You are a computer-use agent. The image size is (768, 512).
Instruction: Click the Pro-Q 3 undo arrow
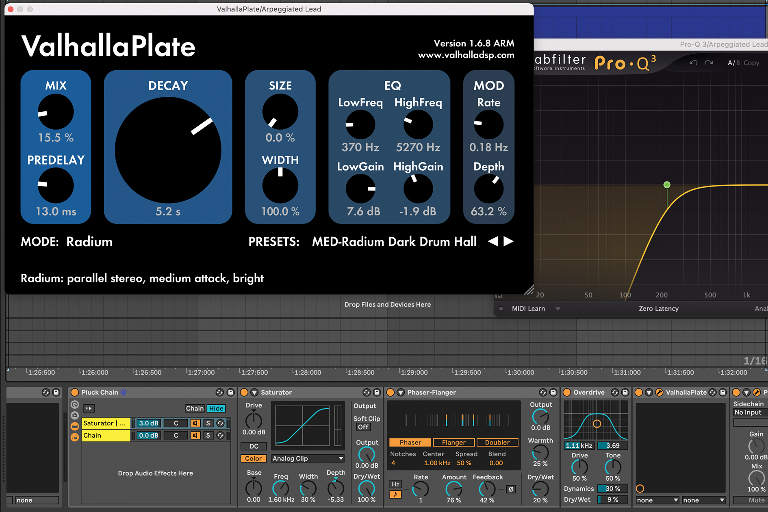[x=693, y=63]
